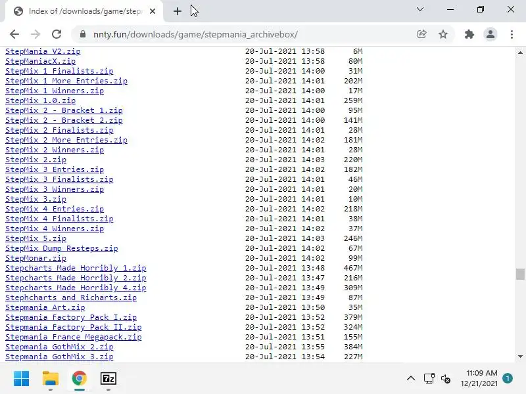This screenshot has height=394, width=526.
Task: Click Stepmania Art.zip
Action: (45, 307)
